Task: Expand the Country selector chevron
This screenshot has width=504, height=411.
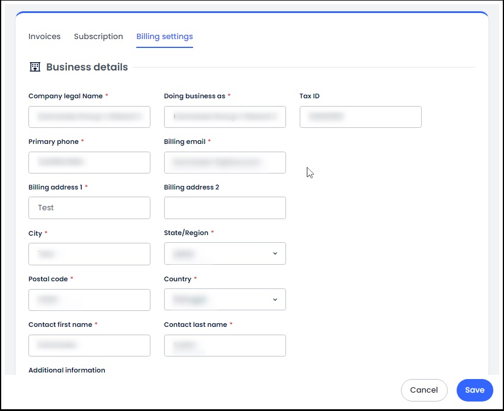Action: pos(275,300)
